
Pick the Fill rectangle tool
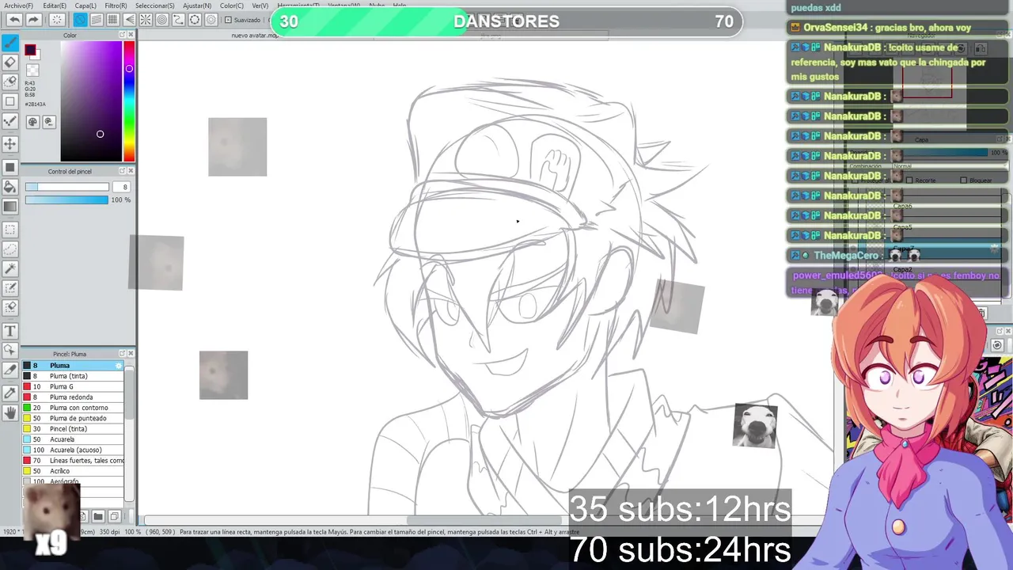click(10, 167)
